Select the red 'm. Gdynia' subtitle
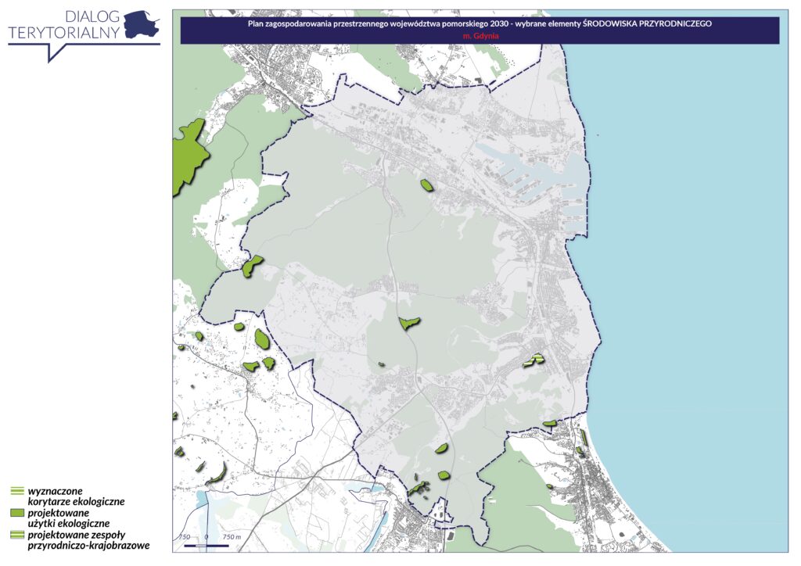Viewport: 801px width, 566px height. [480, 36]
